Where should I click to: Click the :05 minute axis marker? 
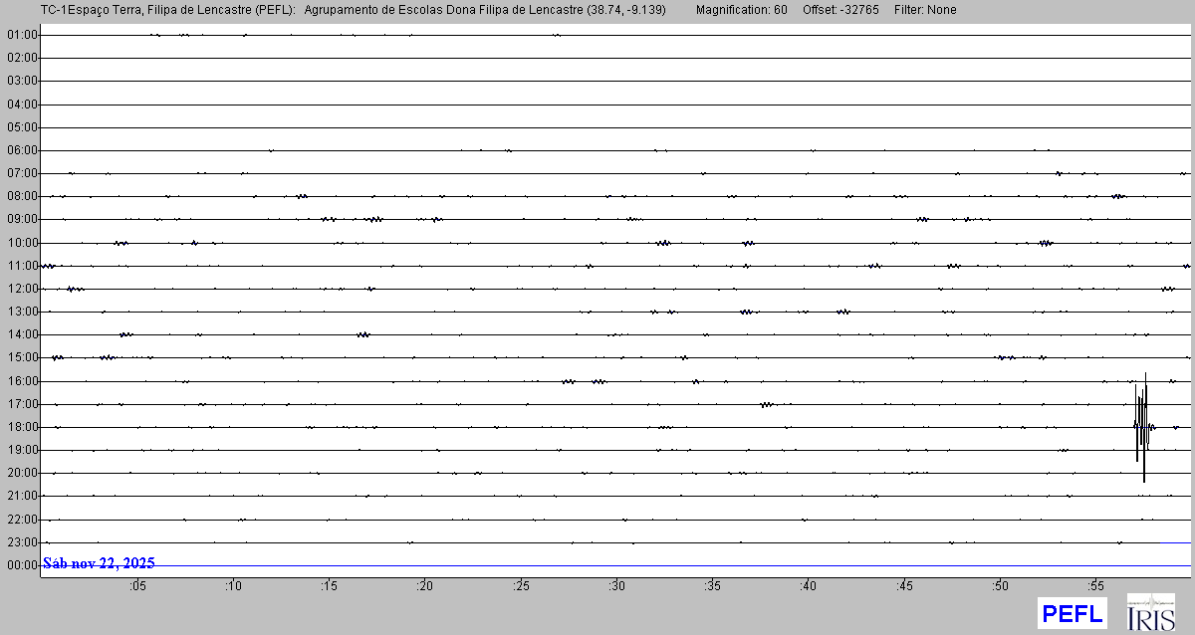[x=137, y=586]
